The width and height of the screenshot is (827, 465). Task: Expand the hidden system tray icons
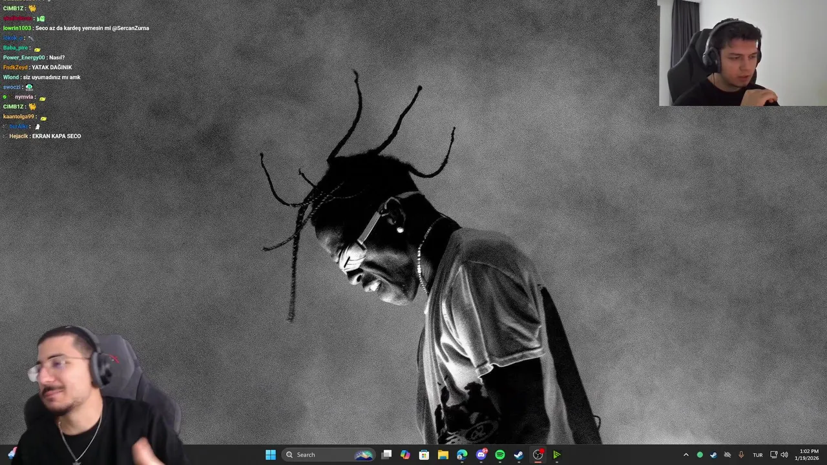tap(686, 455)
